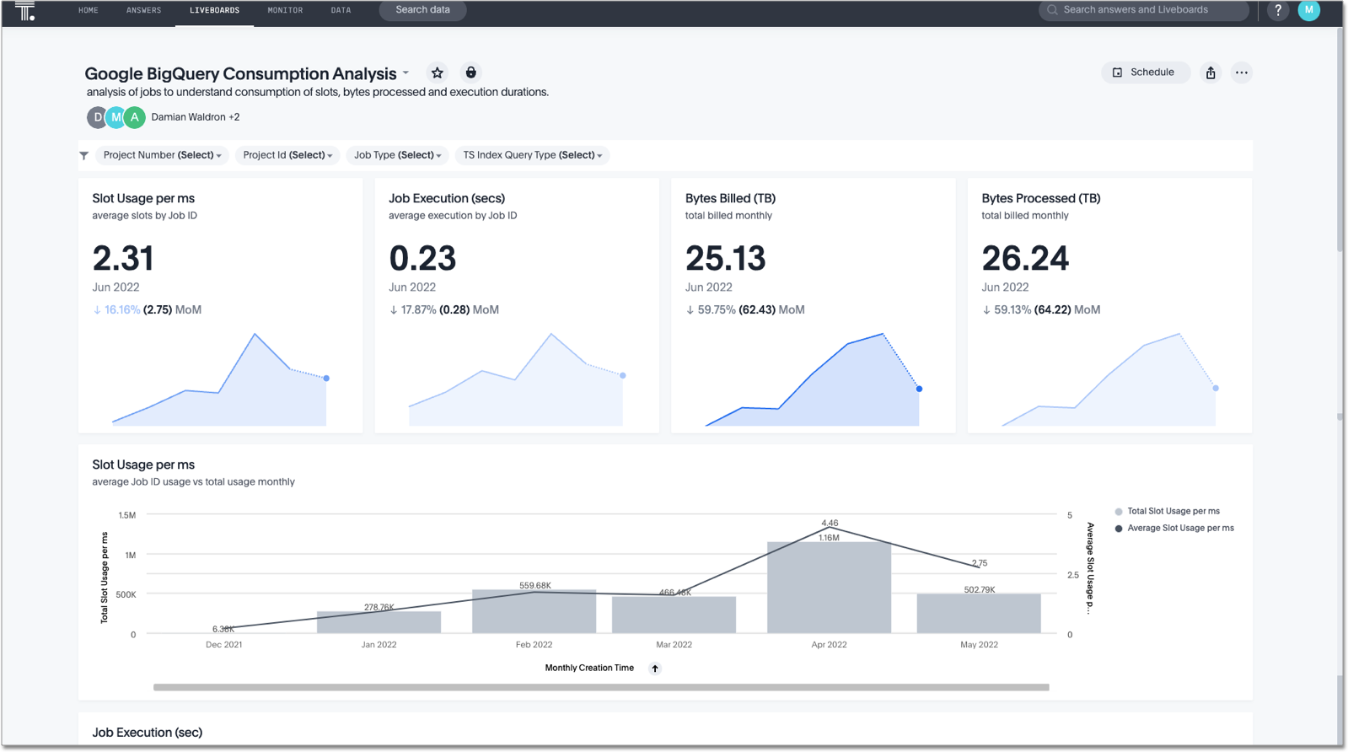
Task: Click the chart horizontal scrollbar
Action: click(x=601, y=687)
